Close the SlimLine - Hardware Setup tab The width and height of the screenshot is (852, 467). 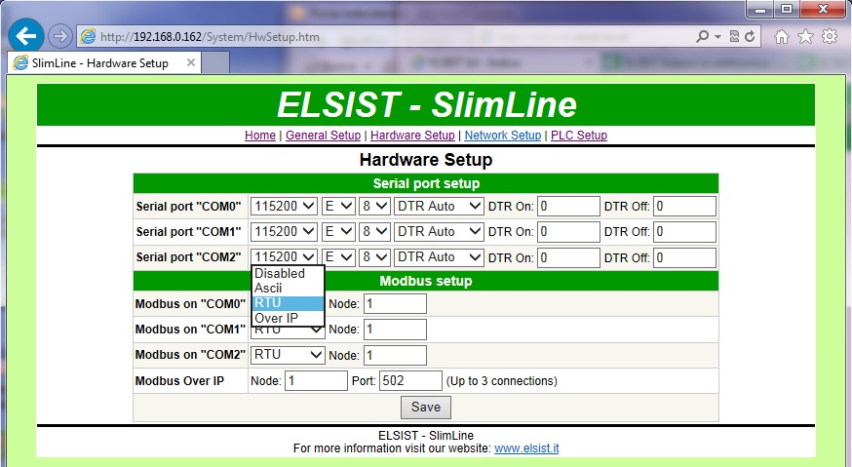tap(191, 62)
